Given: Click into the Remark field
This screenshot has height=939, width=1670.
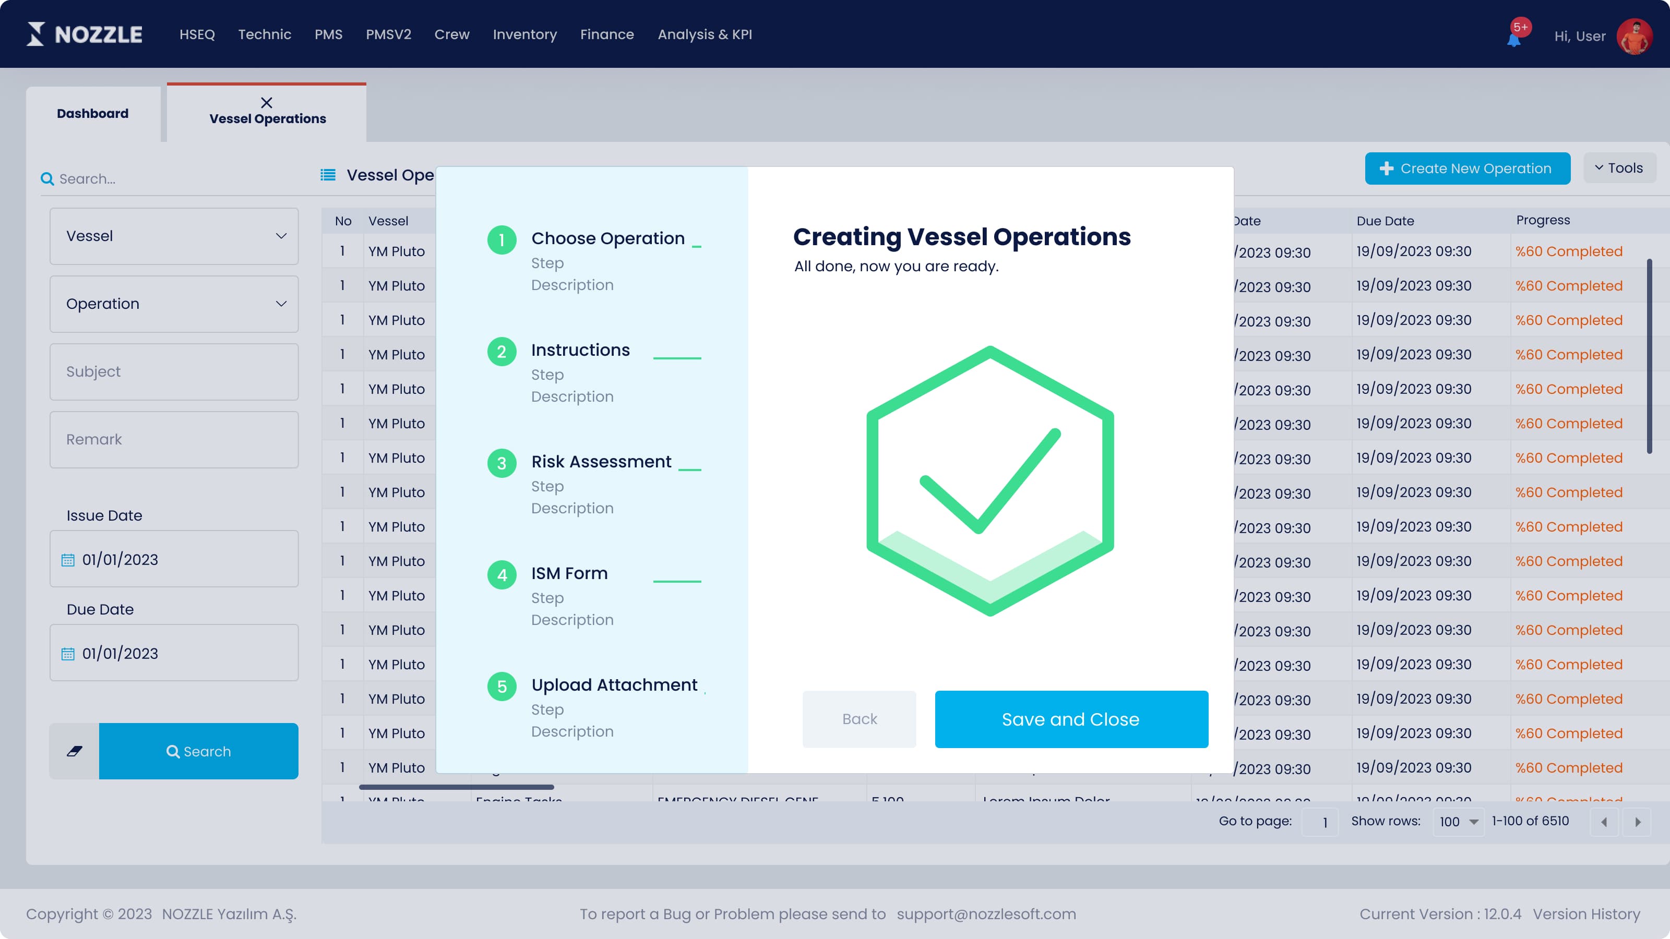Looking at the screenshot, I should [174, 440].
